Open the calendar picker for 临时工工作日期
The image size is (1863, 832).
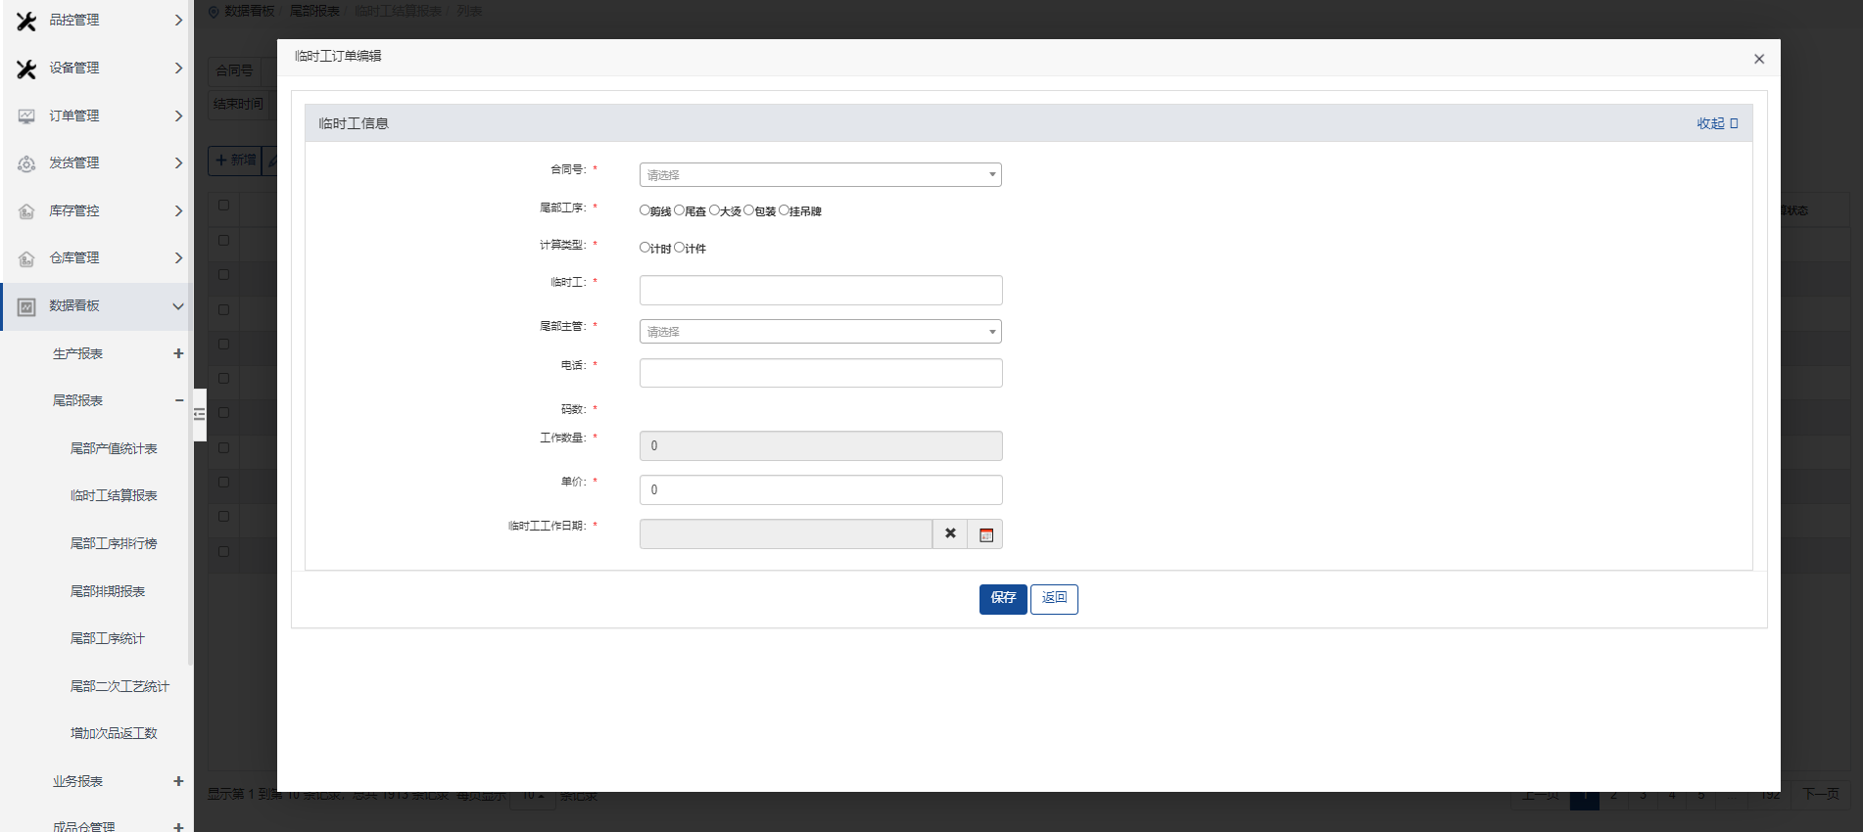click(985, 534)
